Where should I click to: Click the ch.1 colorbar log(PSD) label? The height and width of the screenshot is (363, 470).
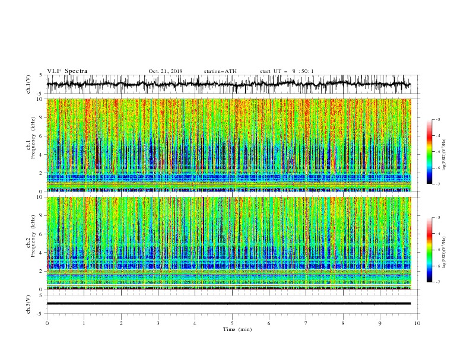(x=444, y=155)
